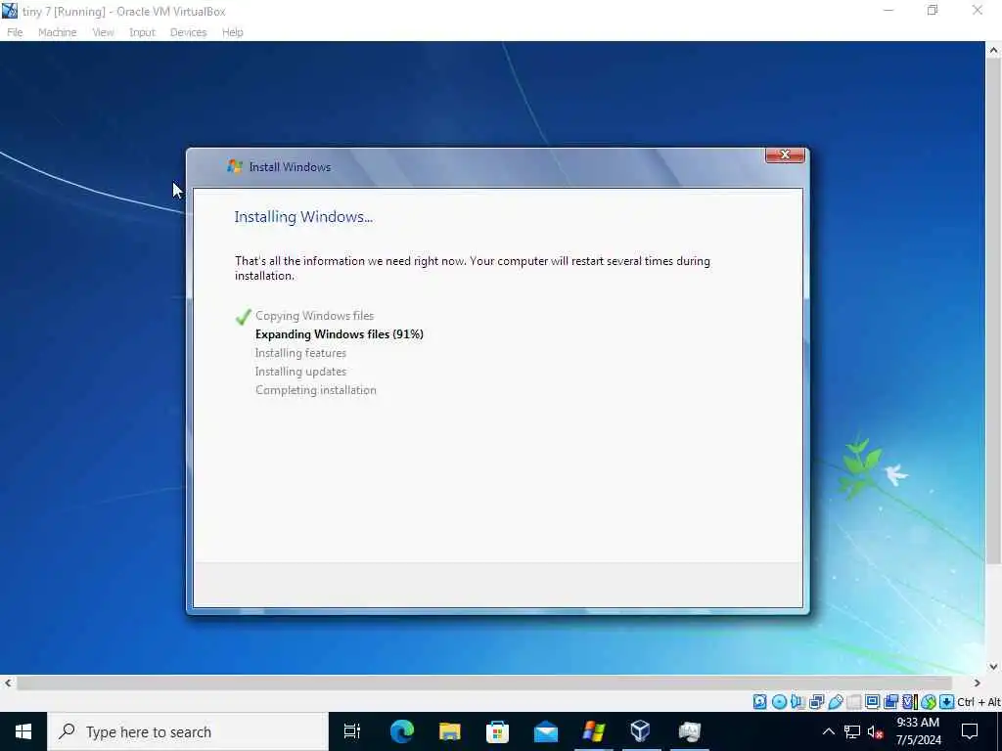Switch to the VirtualBox cube taskbar icon
The width and height of the screenshot is (1002, 751).
(640, 731)
